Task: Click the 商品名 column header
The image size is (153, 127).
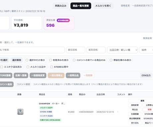Action: click(x=42, y=95)
